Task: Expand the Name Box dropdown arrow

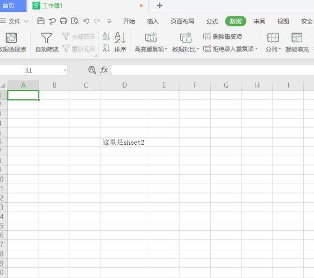Action: (65, 70)
